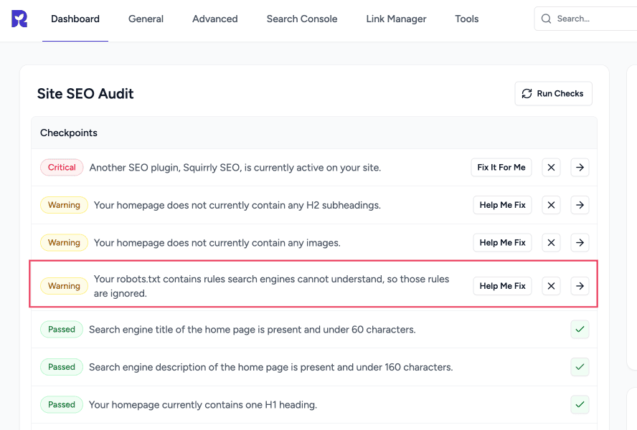Dismiss the H2 subheadings warning
Image resolution: width=637 pixels, height=430 pixels.
click(x=551, y=205)
